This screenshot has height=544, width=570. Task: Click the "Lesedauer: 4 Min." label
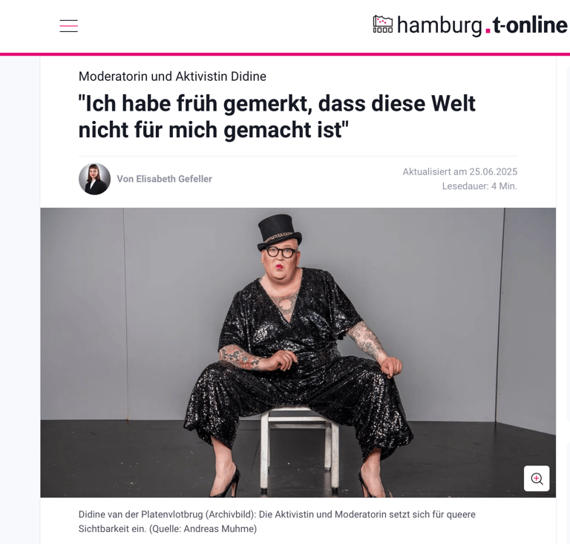tap(479, 186)
